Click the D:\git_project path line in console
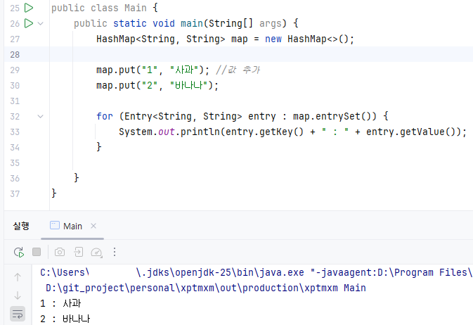 [x=206, y=288]
